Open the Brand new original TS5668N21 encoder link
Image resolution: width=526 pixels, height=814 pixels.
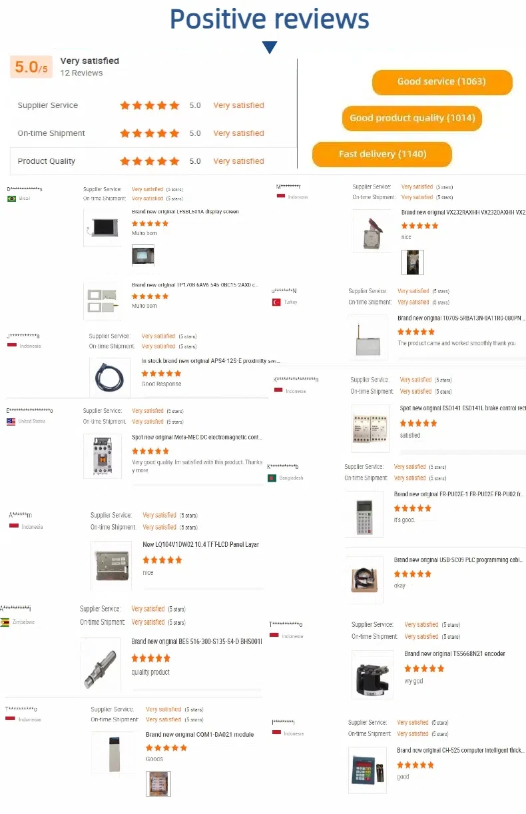pos(453,654)
